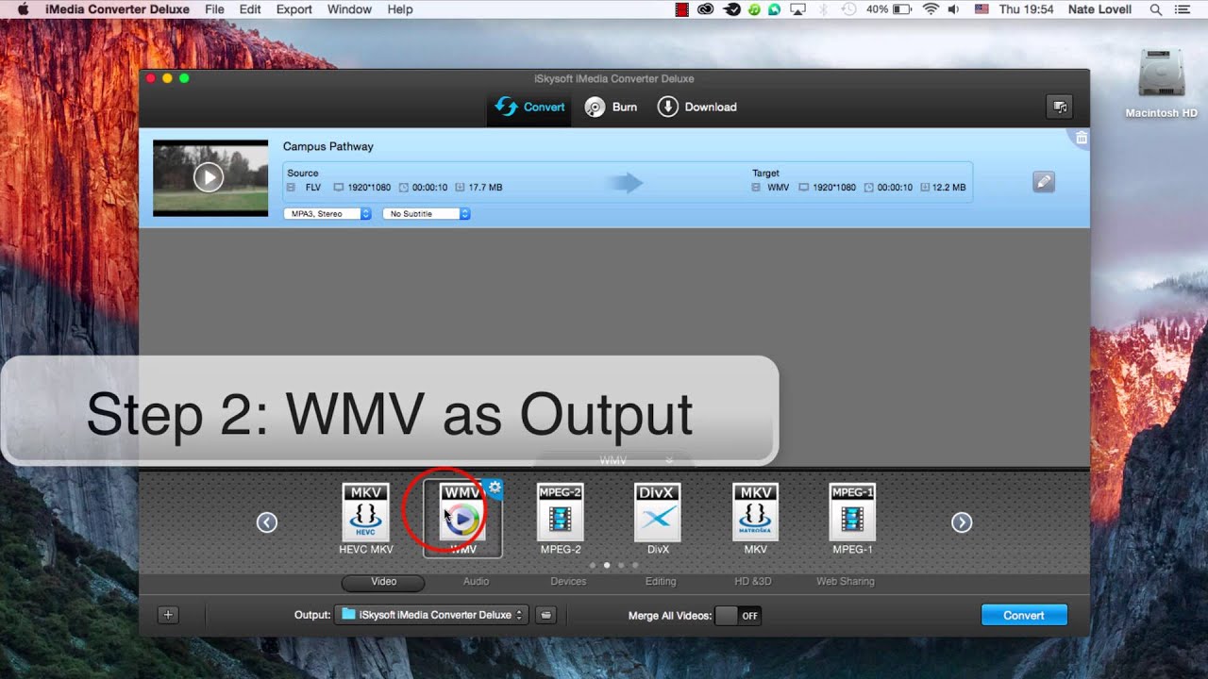Select the Editing format category
1208x679 pixels.
click(661, 582)
